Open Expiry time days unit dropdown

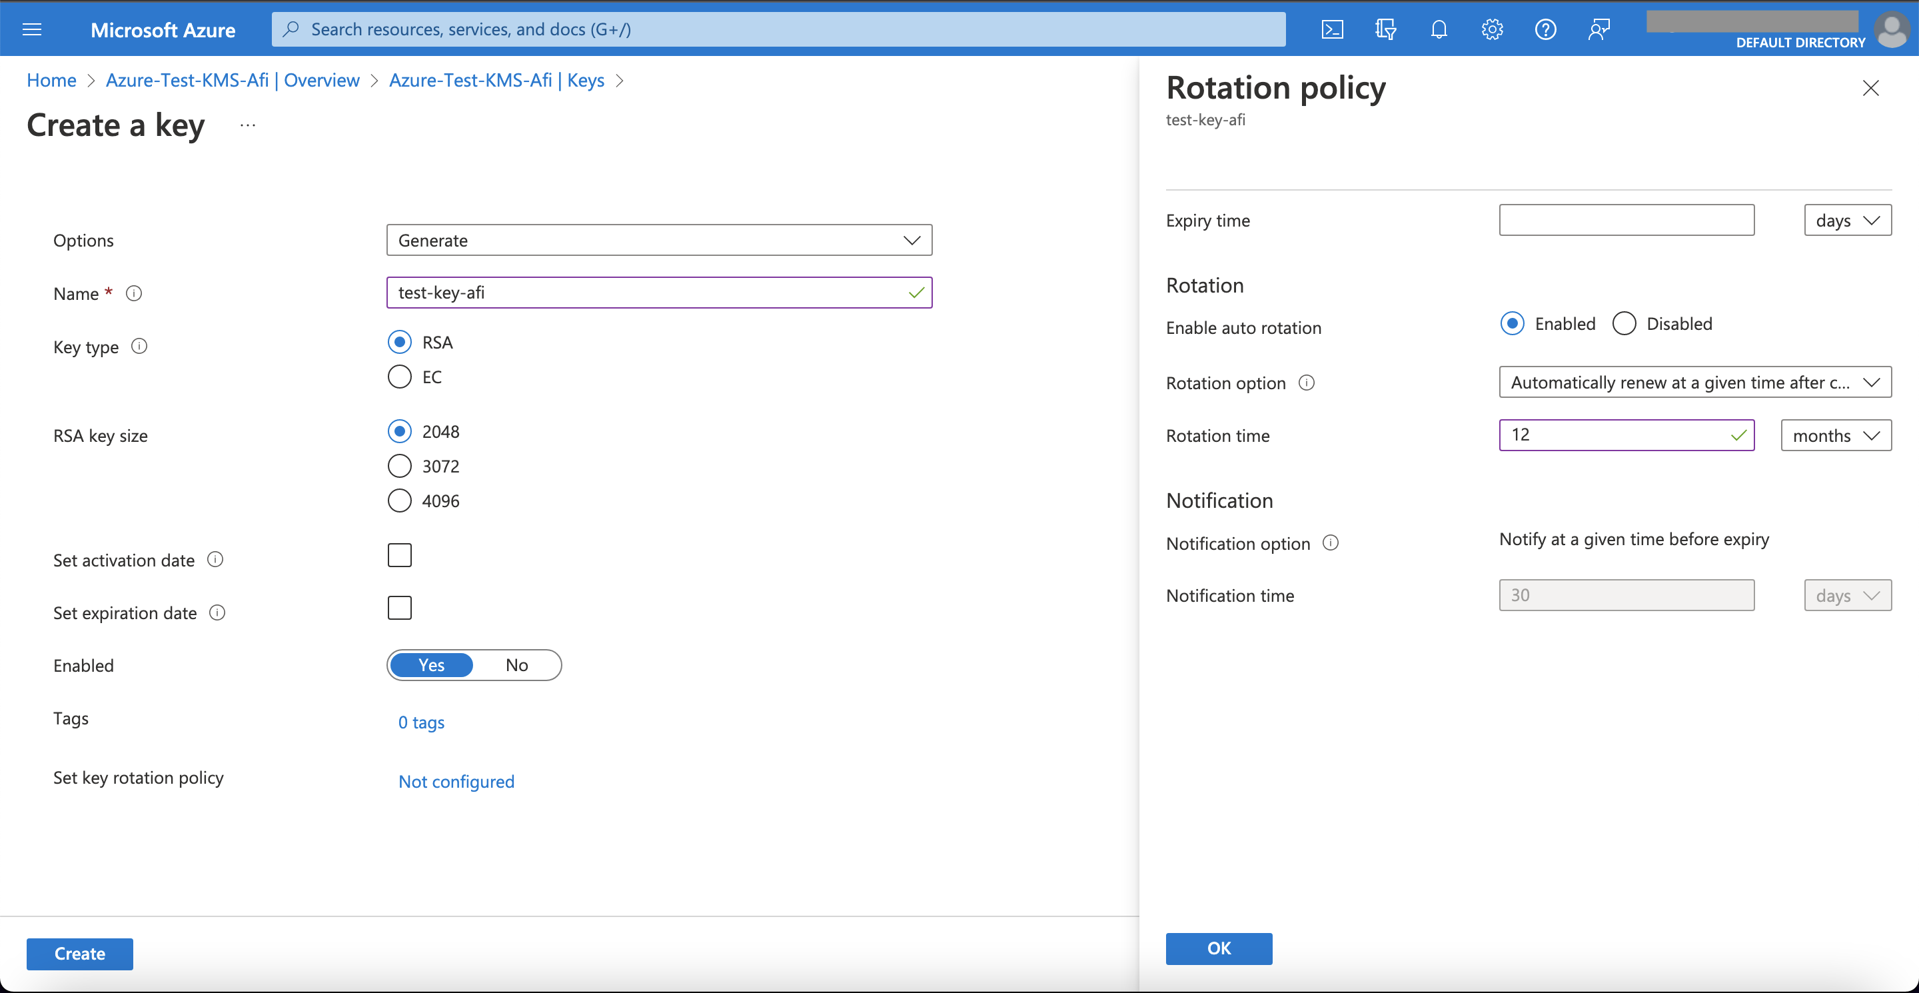click(1848, 221)
